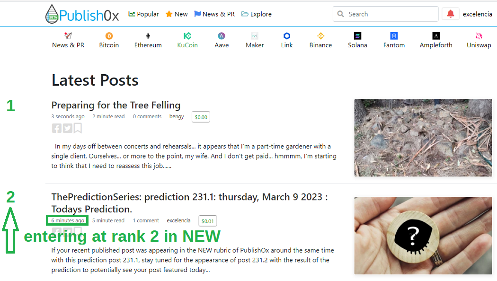This screenshot has width=497, height=281.
Task: Open the Ethereum category label
Action: click(x=148, y=45)
